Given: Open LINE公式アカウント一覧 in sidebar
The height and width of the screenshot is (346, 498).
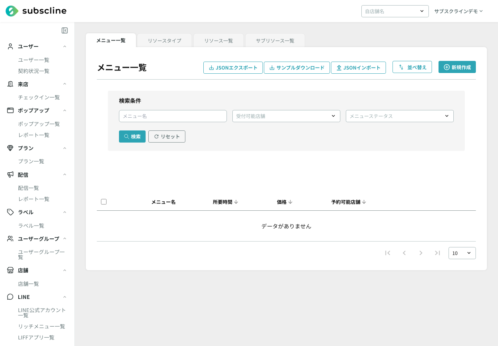Looking at the screenshot, I should (x=42, y=312).
